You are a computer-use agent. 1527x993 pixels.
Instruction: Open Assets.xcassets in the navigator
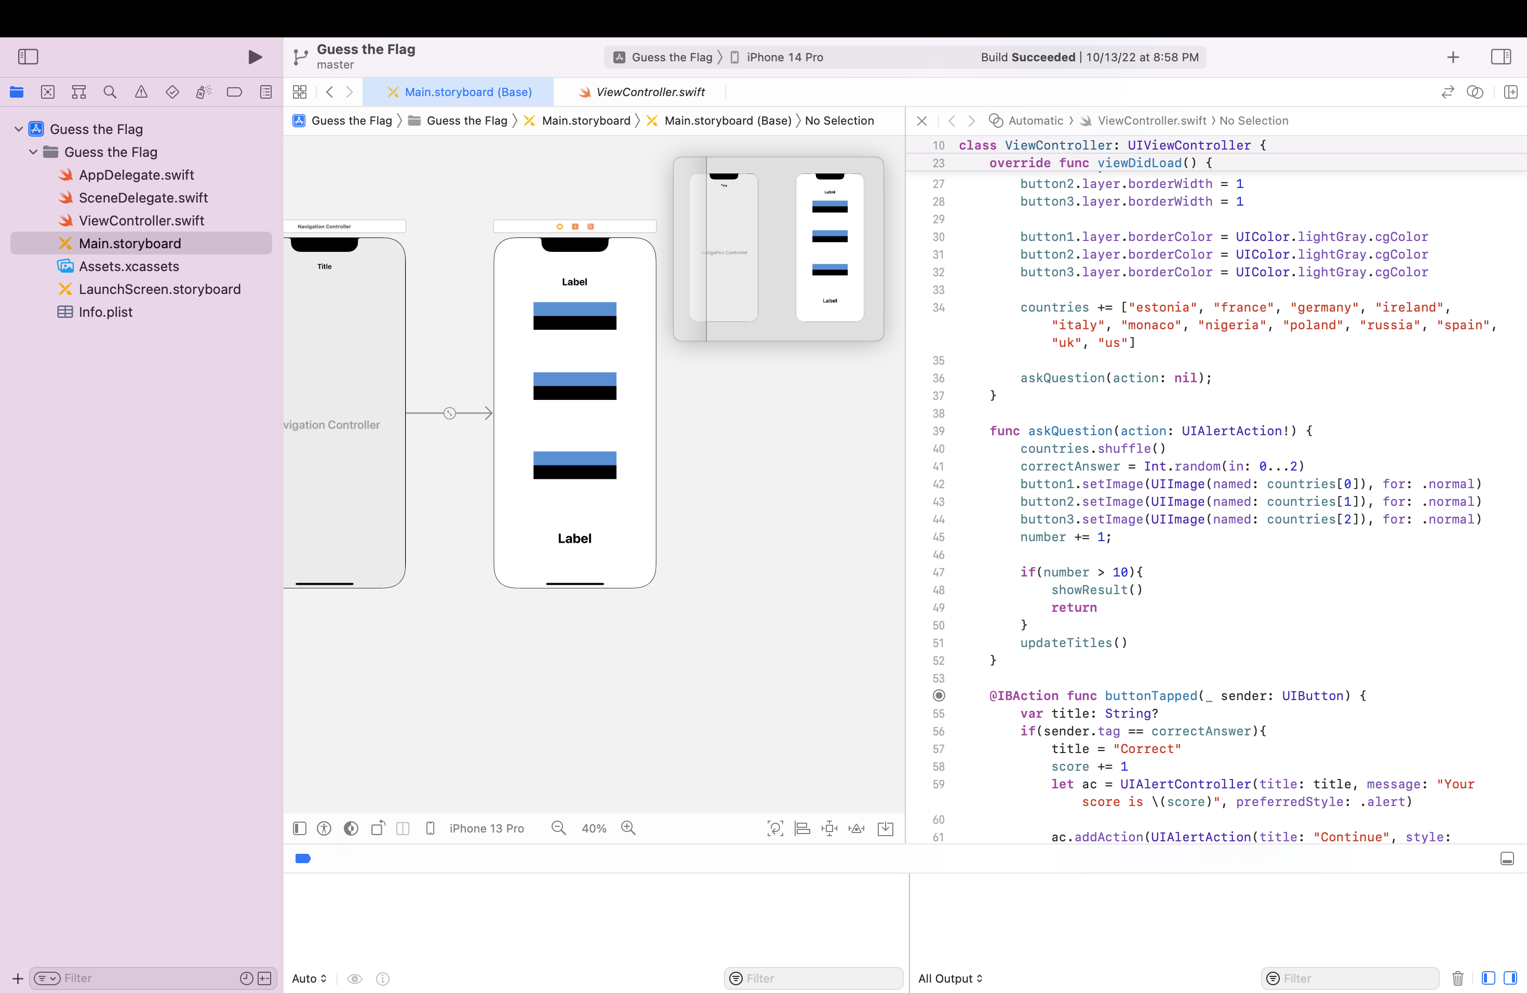click(129, 266)
